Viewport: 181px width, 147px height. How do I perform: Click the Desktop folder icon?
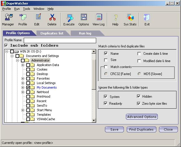coord(33,74)
